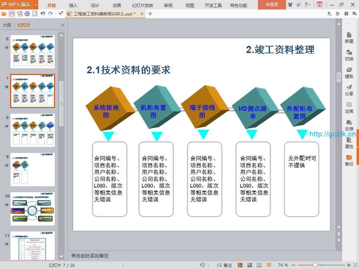This screenshot has height=269, width=359.
Task: Toggle the 备注 notes pane in status bar
Action: tap(225, 265)
